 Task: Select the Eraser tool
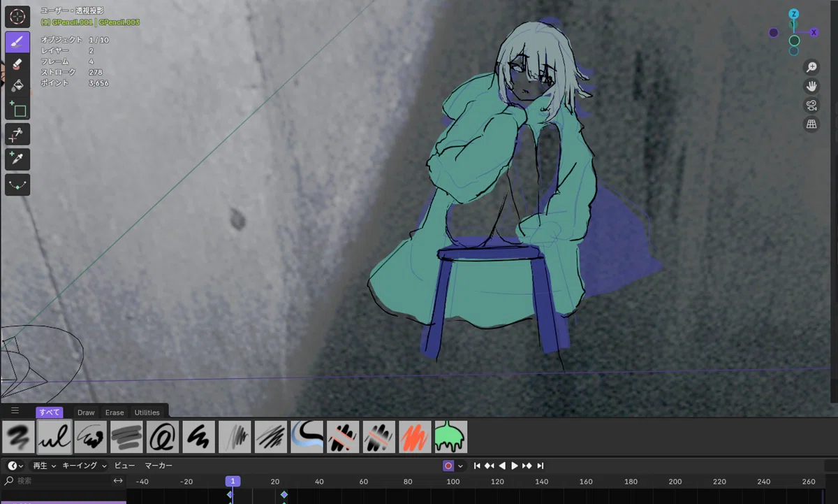click(x=17, y=64)
